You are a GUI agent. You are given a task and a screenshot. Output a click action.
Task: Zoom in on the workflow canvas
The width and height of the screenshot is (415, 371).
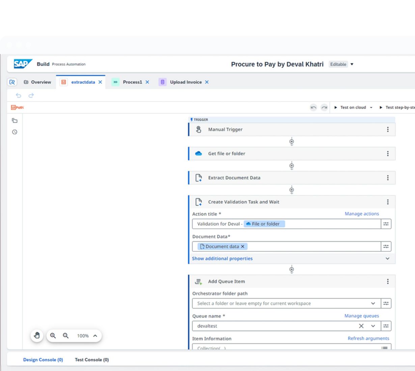pos(53,336)
